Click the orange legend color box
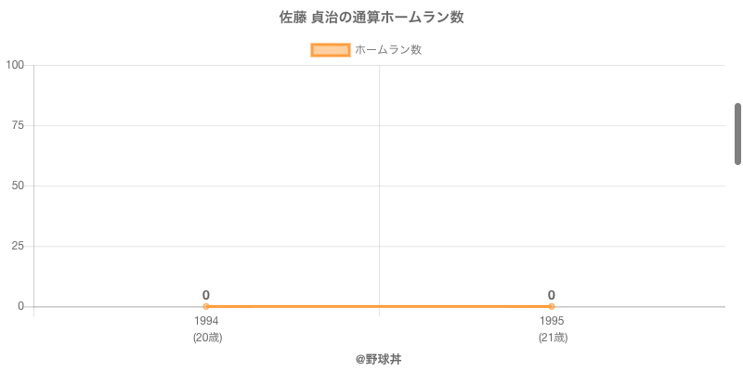The height and width of the screenshot is (371, 743). click(x=331, y=50)
